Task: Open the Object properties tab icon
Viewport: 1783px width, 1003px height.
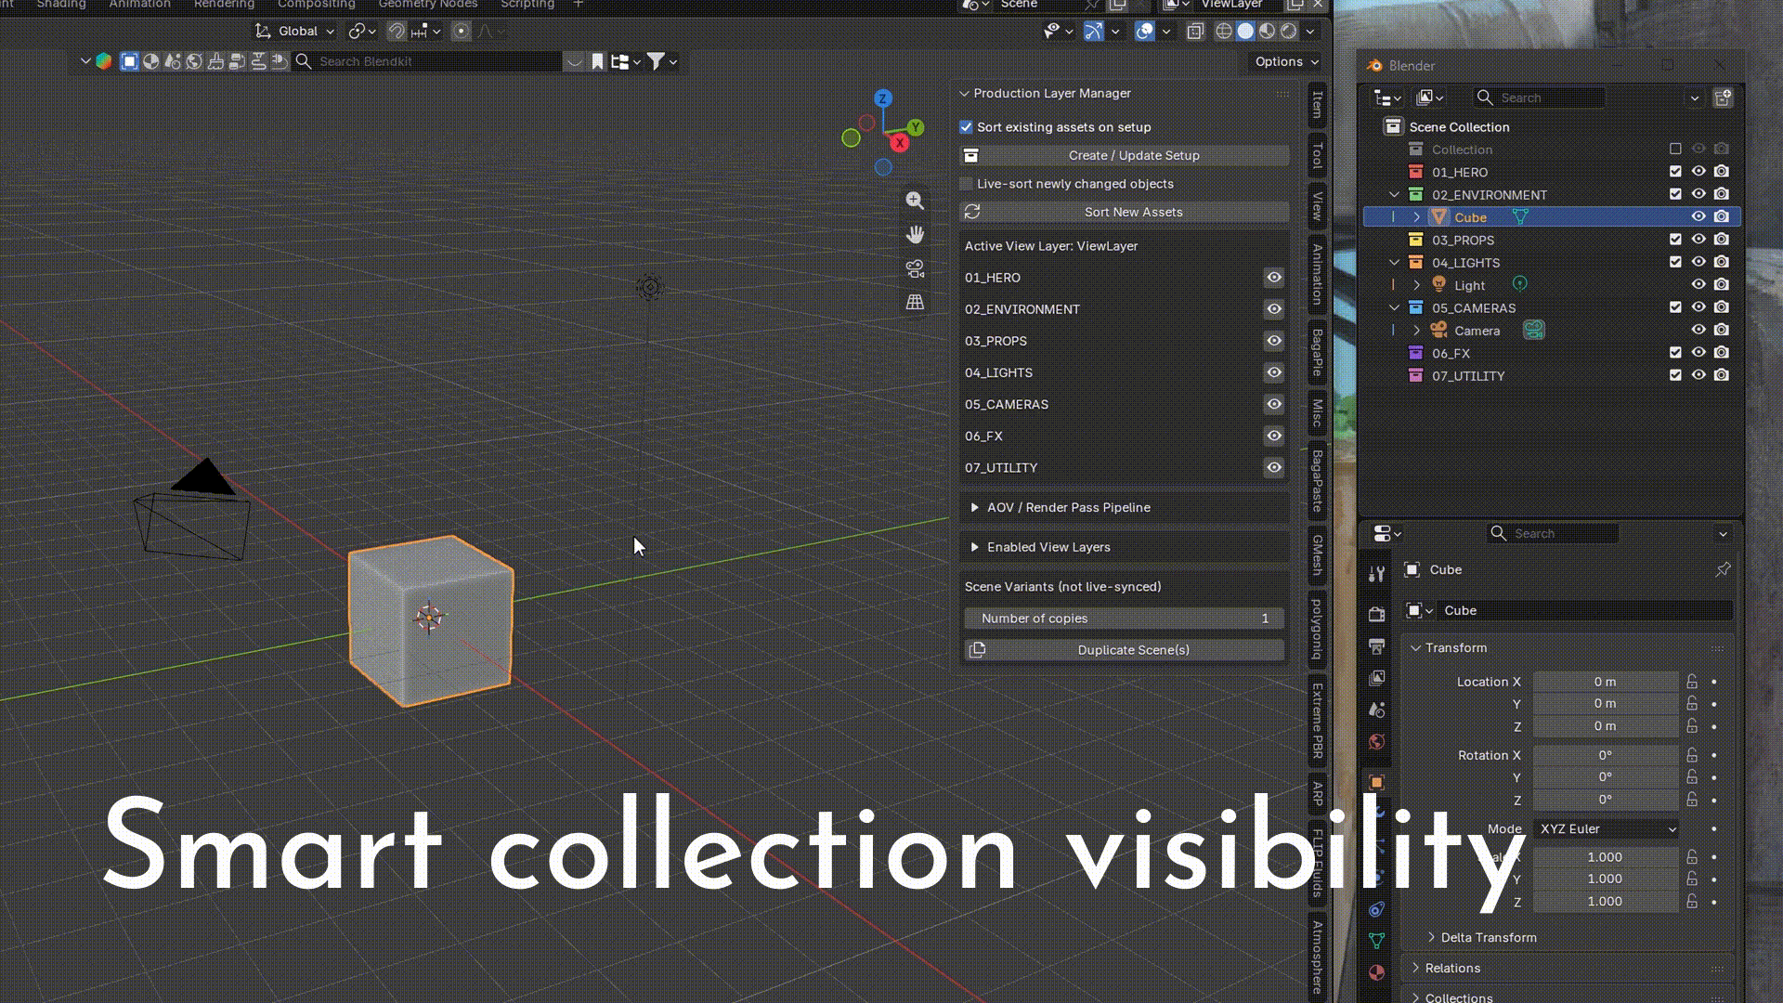Action: coord(1376,782)
